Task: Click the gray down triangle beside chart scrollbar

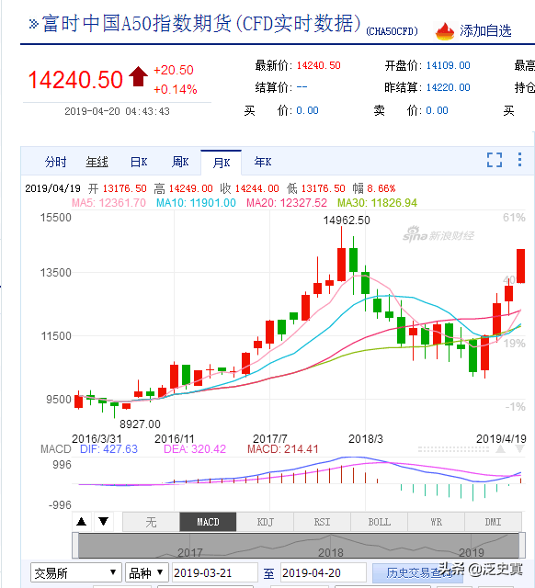Action: click(x=520, y=449)
